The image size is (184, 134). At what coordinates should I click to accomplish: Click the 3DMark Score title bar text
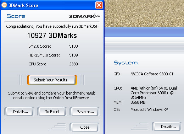23,5
